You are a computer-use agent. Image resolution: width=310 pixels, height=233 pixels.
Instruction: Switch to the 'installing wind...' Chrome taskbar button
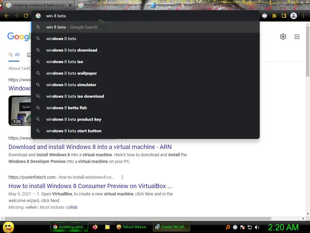69,227
